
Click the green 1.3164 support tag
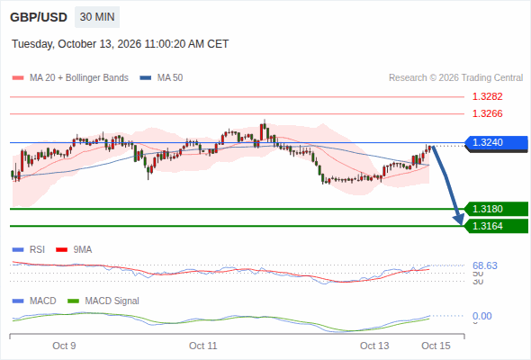(496, 226)
